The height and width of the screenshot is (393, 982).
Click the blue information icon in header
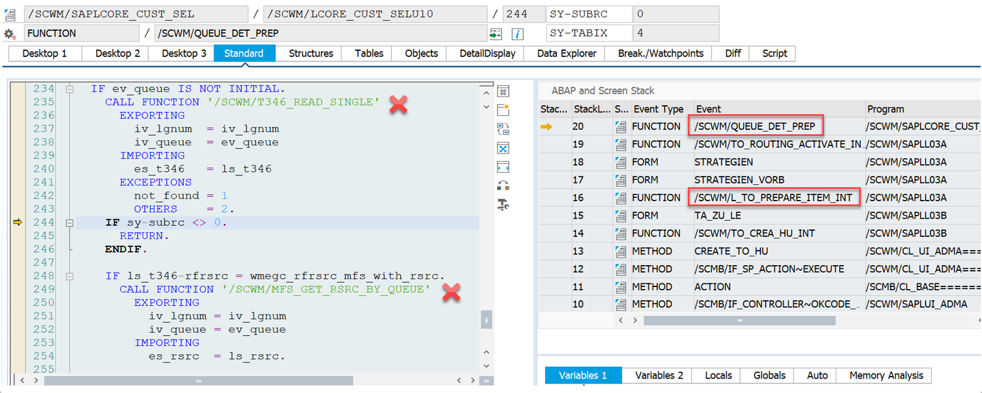pos(518,34)
